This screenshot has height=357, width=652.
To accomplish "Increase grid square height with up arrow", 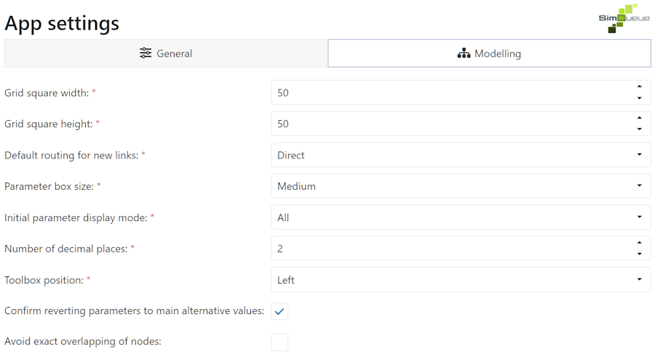I will [x=639, y=119].
